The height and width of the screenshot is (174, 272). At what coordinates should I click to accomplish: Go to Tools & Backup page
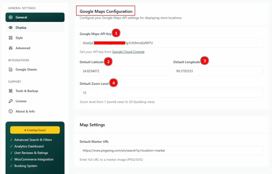pyautogui.click(x=27, y=91)
